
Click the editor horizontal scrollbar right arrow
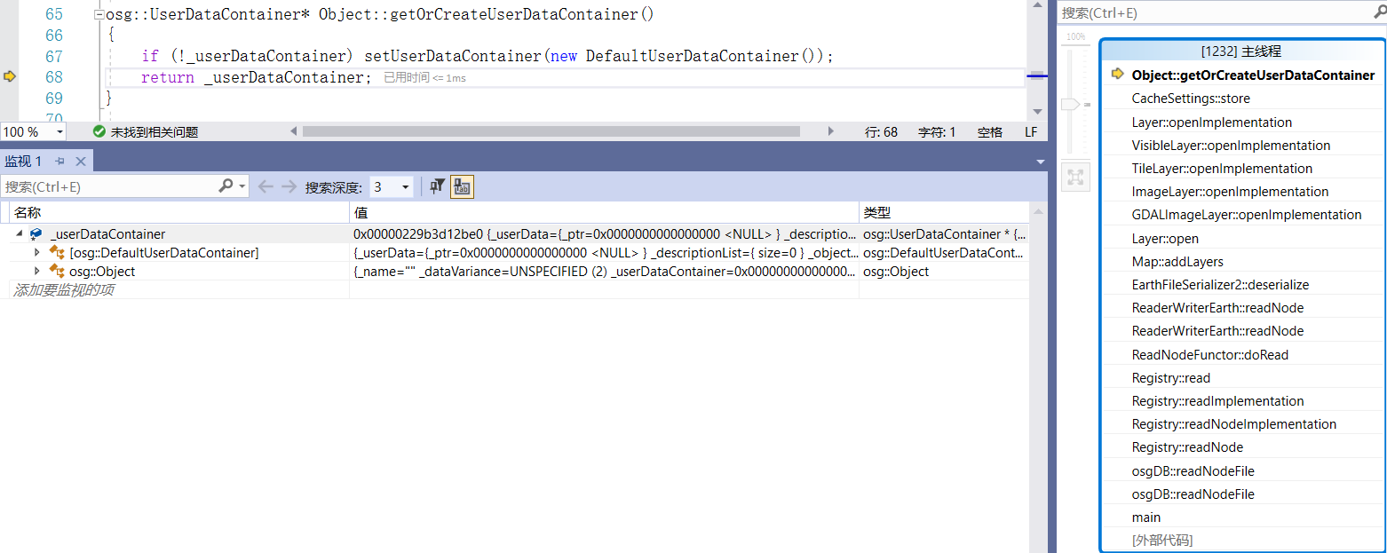coord(831,131)
